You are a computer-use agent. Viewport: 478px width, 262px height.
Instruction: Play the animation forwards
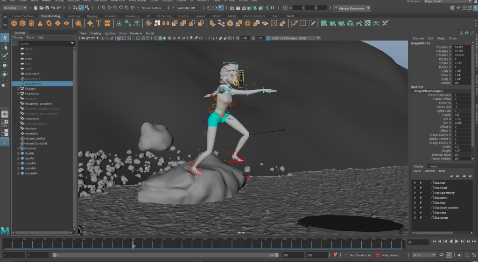pos(457,242)
